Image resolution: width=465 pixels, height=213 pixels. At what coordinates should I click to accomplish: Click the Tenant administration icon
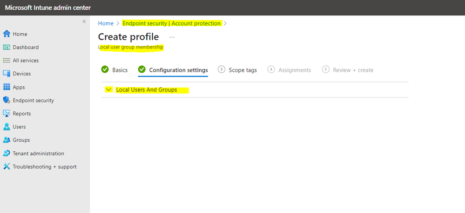(7, 153)
